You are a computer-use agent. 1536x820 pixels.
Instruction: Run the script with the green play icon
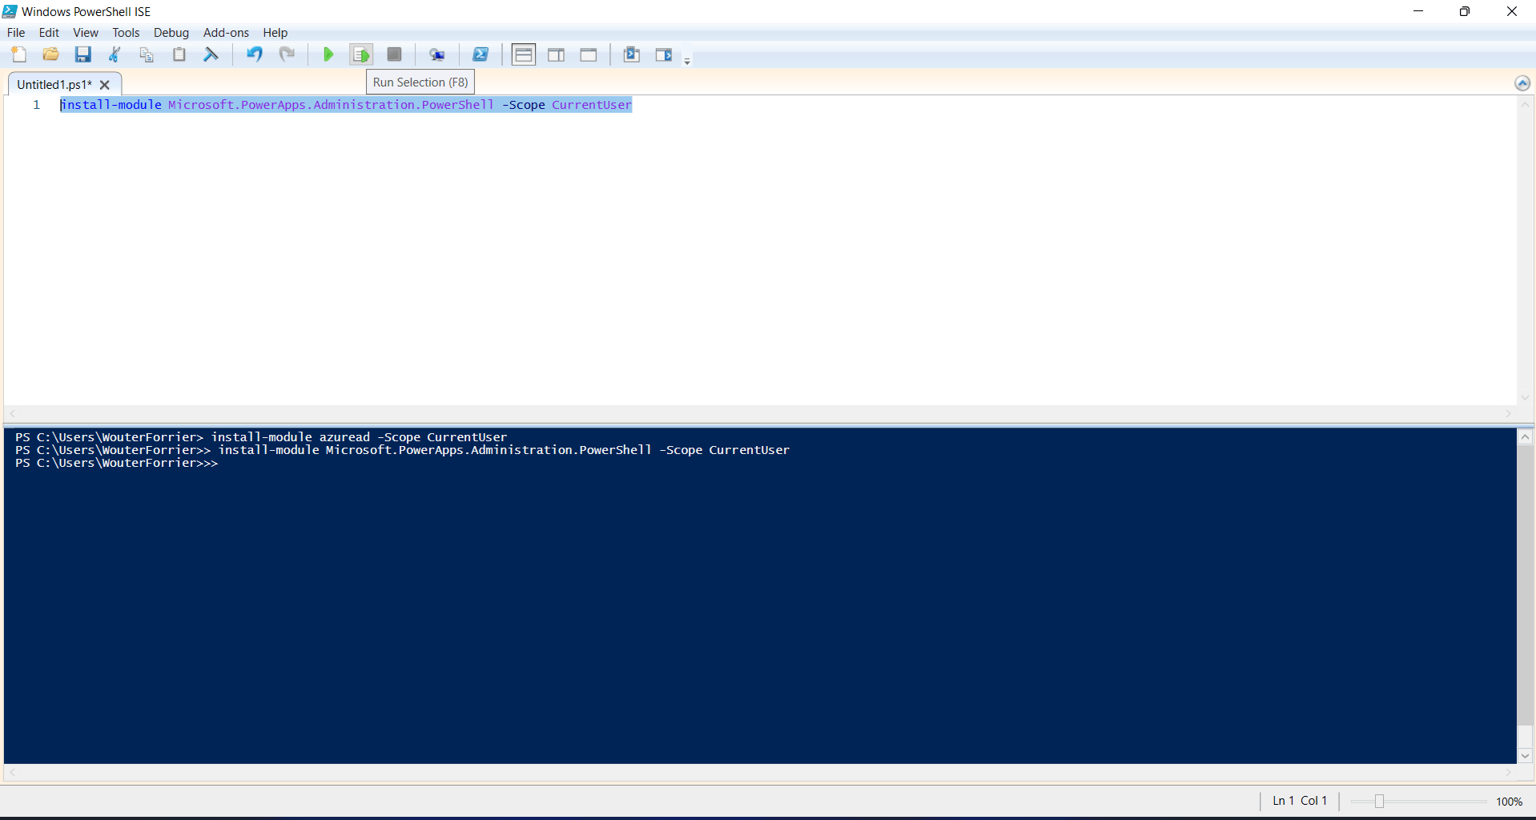coord(328,54)
